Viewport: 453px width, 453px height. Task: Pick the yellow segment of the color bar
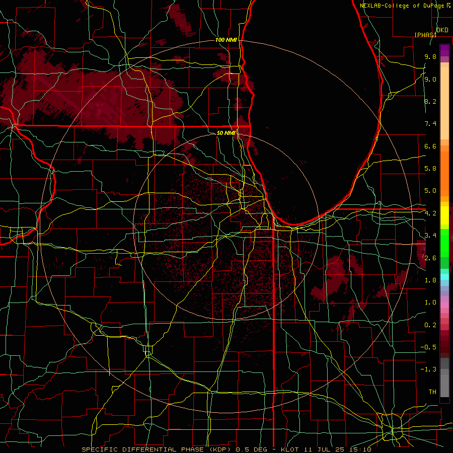pyautogui.click(x=444, y=215)
